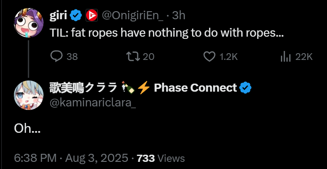Open the 3h timestamp of giri's tweet

click(179, 16)
